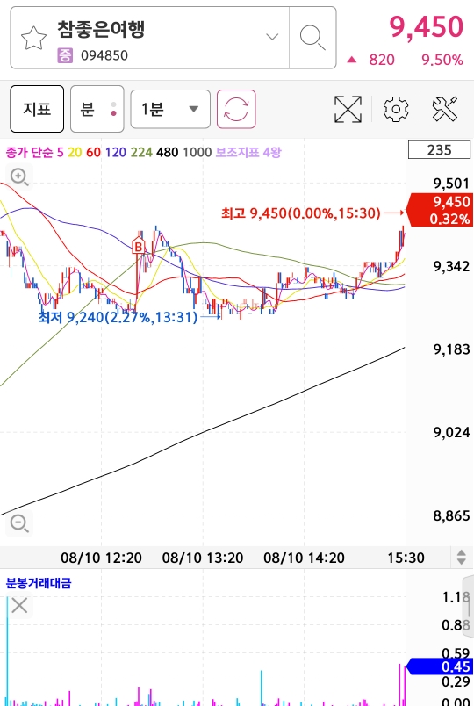This screenshot has height=706, width=474.
Task: Open the 보조지표 4왕 indicator label
Action: 248,152
